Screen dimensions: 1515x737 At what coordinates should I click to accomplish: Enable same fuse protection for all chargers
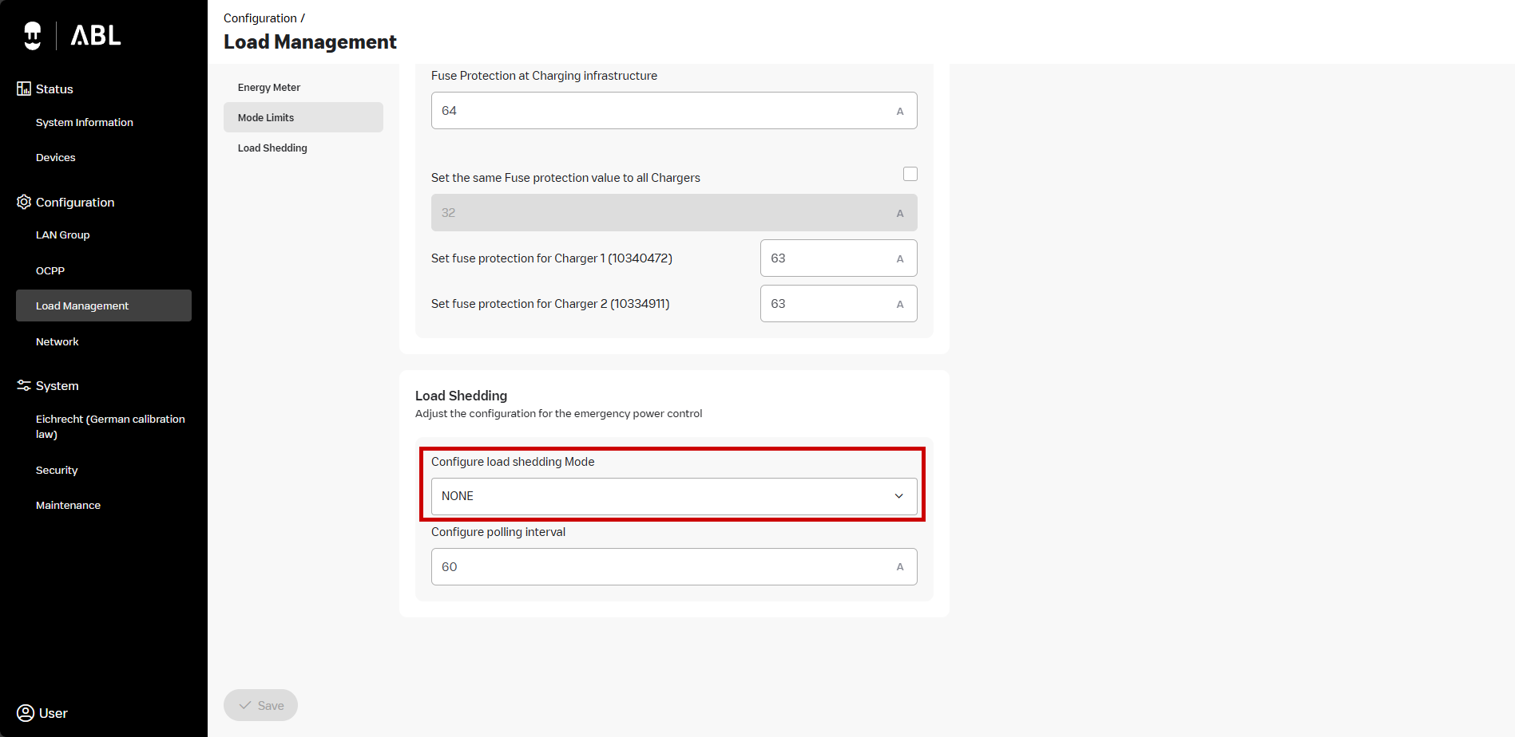click(910, 174)
